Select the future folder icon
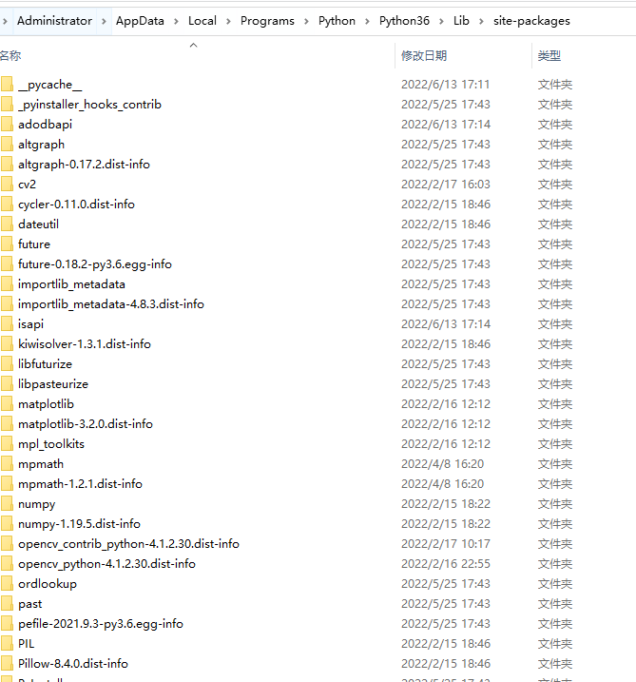 pyautogui.click(x=7, y=244)
